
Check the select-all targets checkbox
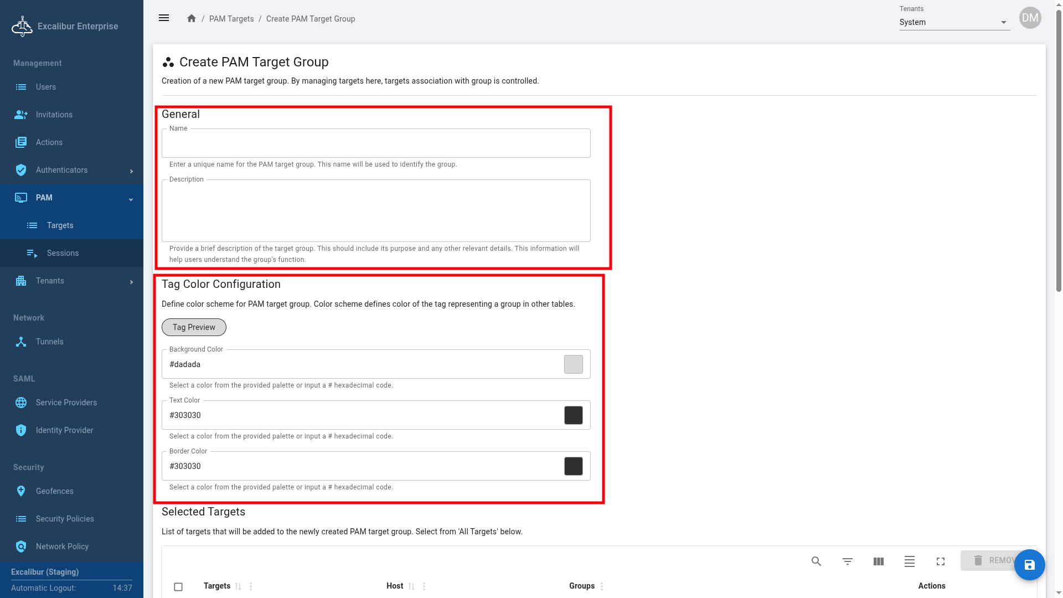click(x=178, y=586)
